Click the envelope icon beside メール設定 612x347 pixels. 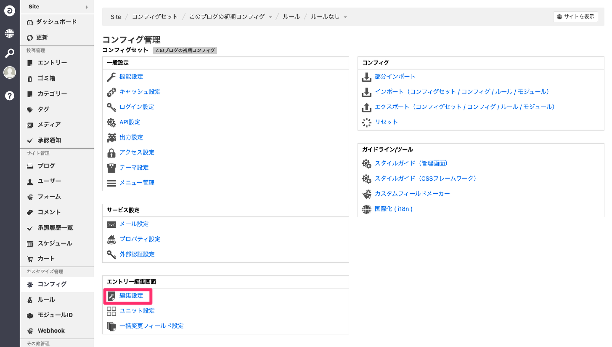[x=111, y=224]
